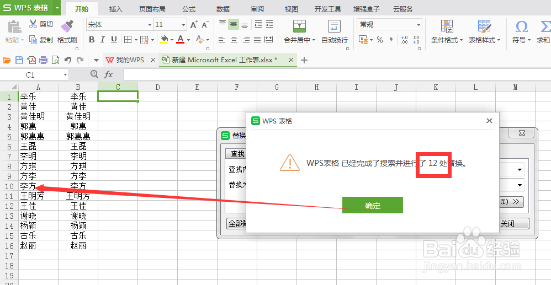The width and height of the screenshot is (551, 285).
Task: Click the 自动换行 wrap text button
Action: point(334,31)
